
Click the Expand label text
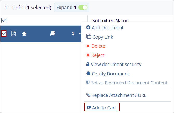click(x=64, y=8)
